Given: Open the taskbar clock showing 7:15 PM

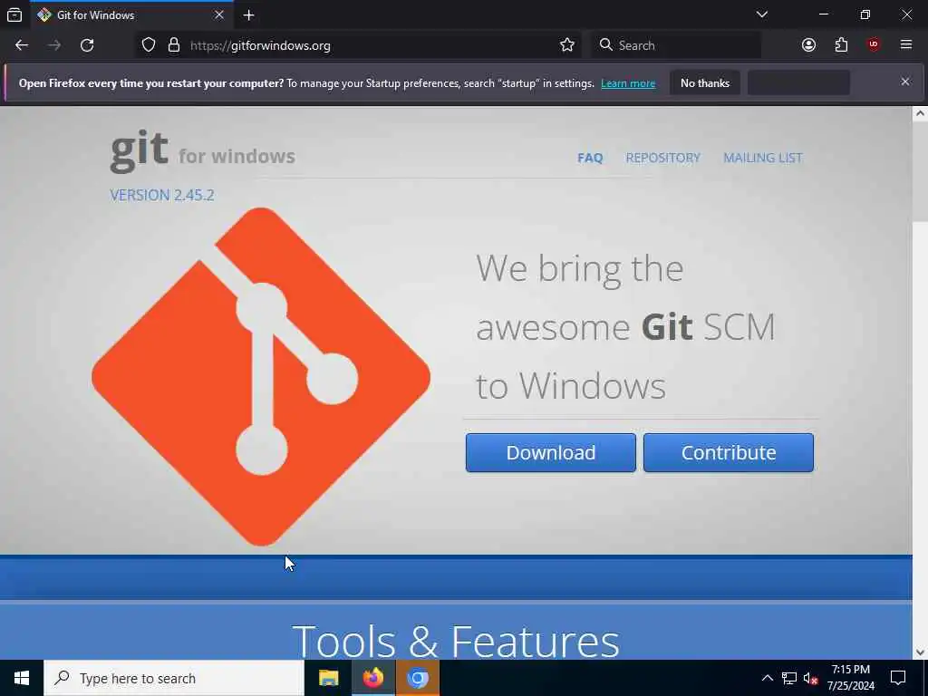Looking at the screenshot, I should click(x=850, y=678).
